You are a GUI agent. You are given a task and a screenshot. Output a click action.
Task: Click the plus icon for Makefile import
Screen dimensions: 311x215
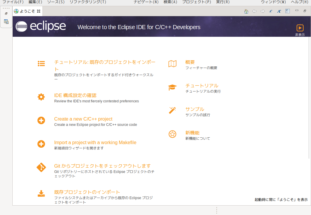[41, 144]
